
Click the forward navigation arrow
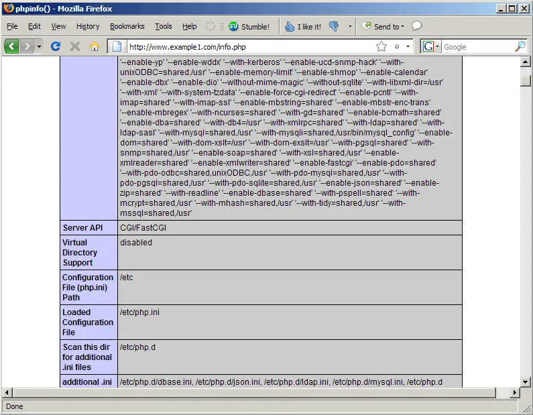pos(27,46)
